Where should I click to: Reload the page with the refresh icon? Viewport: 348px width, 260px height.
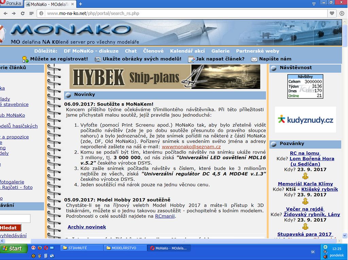pyautogui.click(x=23, y=13)
